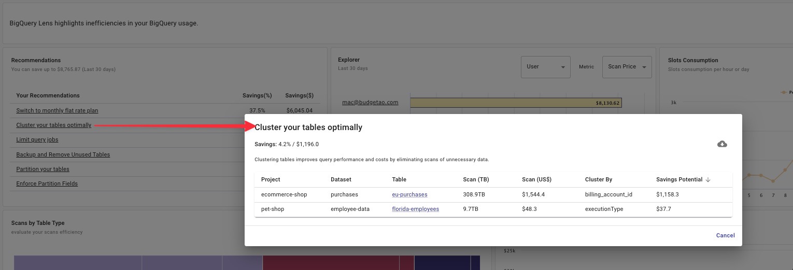The image size is (793, 270).
Task: Open Enforce Partition Fields recommendation
Action: (x=47, y=183)
